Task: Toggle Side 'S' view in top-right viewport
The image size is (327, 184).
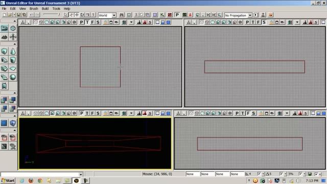Action: (x=264, y=22)
